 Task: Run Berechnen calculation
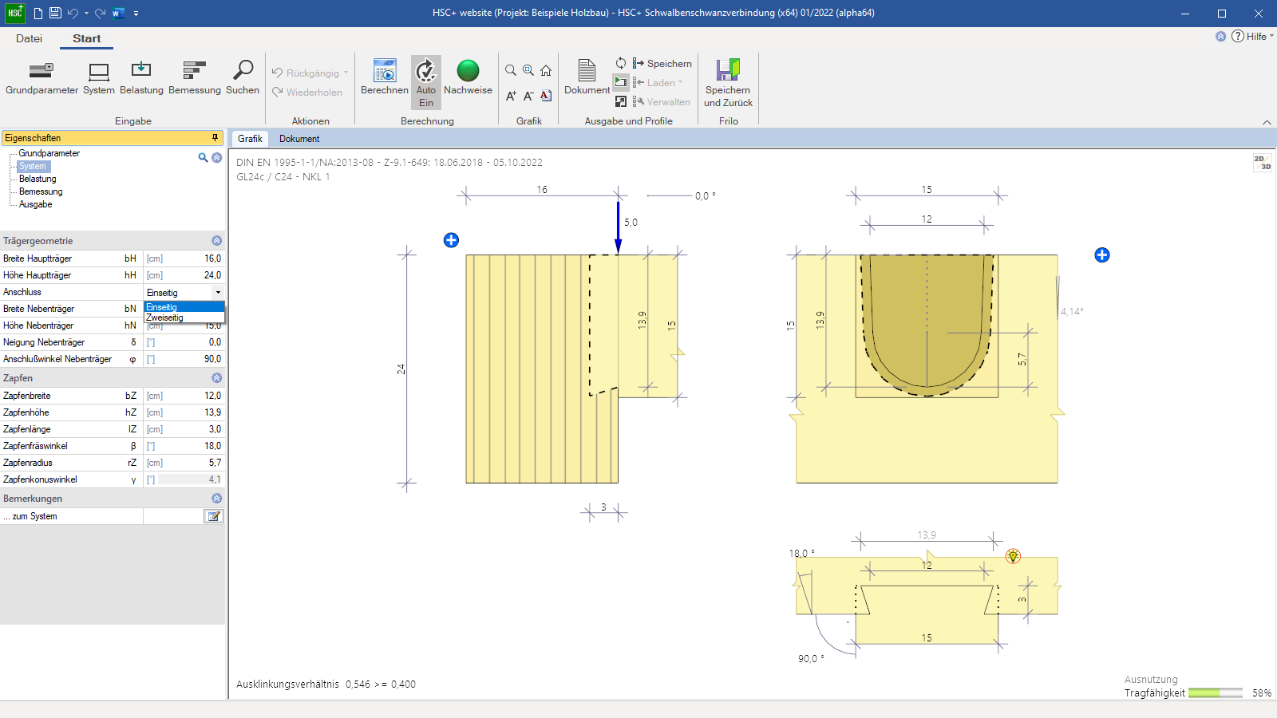385,78
